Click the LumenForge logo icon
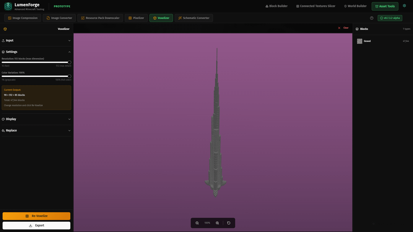Screen dimensions: 413x232 coord(8,6)
